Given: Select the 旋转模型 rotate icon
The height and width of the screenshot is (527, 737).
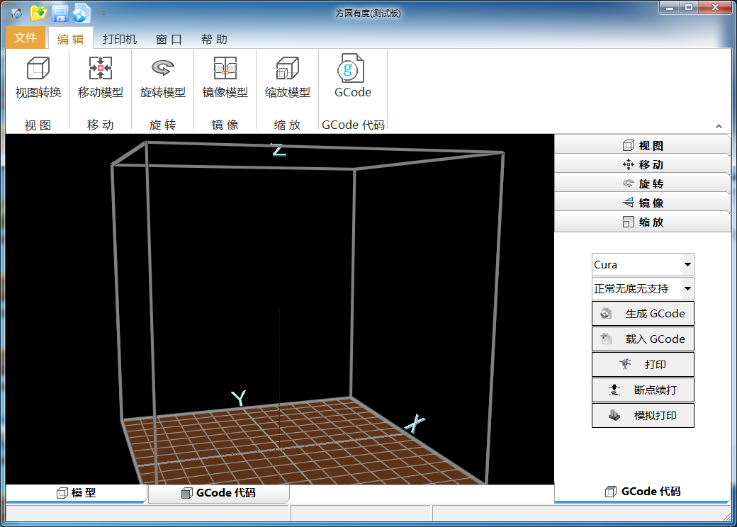Looking at the screenshot, I should pyautogui.click(x=162, y=69).
